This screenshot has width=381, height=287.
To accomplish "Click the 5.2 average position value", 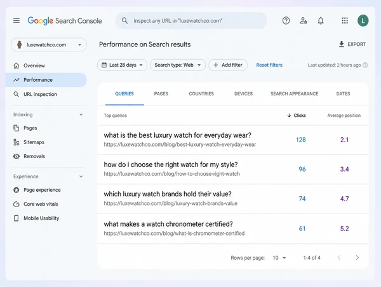I will (x=344, y=229).
